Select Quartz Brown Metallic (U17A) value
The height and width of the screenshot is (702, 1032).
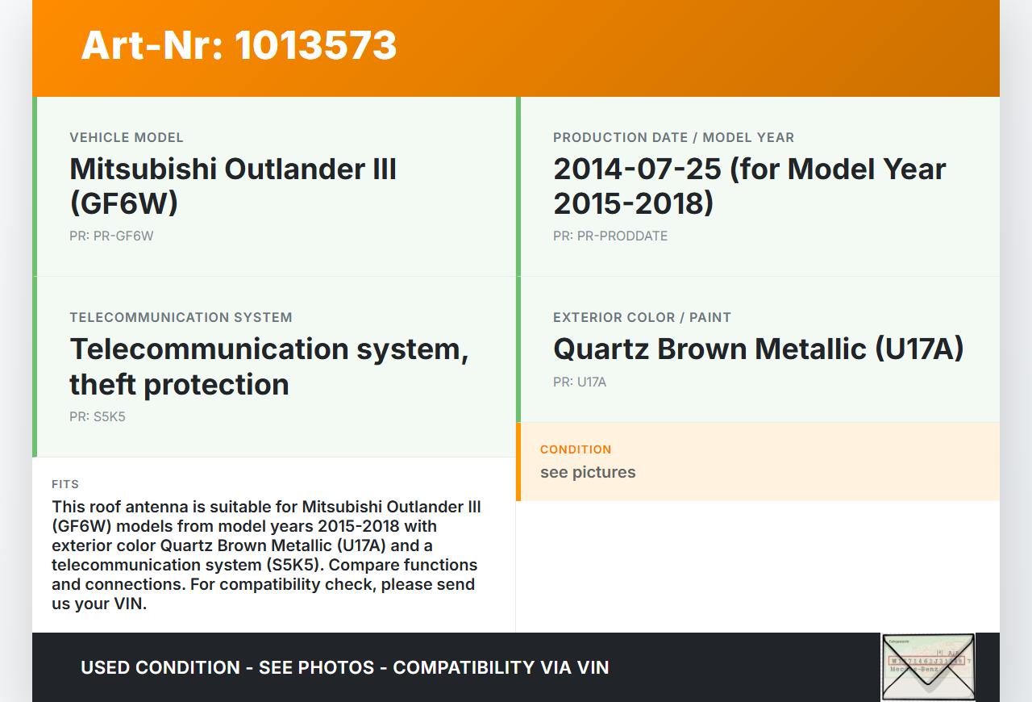[758, 349]
